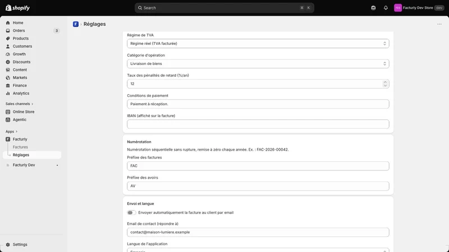This screenshot has width=449, height=252.
Task: Click the Home icon in sidebar
Action: [8, 22]
